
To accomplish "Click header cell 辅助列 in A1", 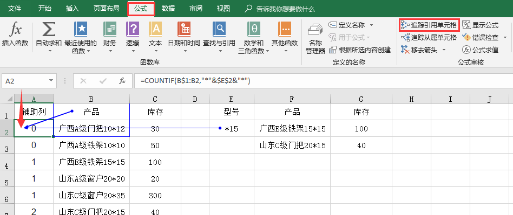I will pos(34,112).
